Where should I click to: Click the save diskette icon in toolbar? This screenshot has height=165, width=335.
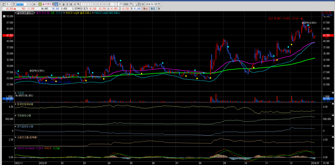[139, 4]
